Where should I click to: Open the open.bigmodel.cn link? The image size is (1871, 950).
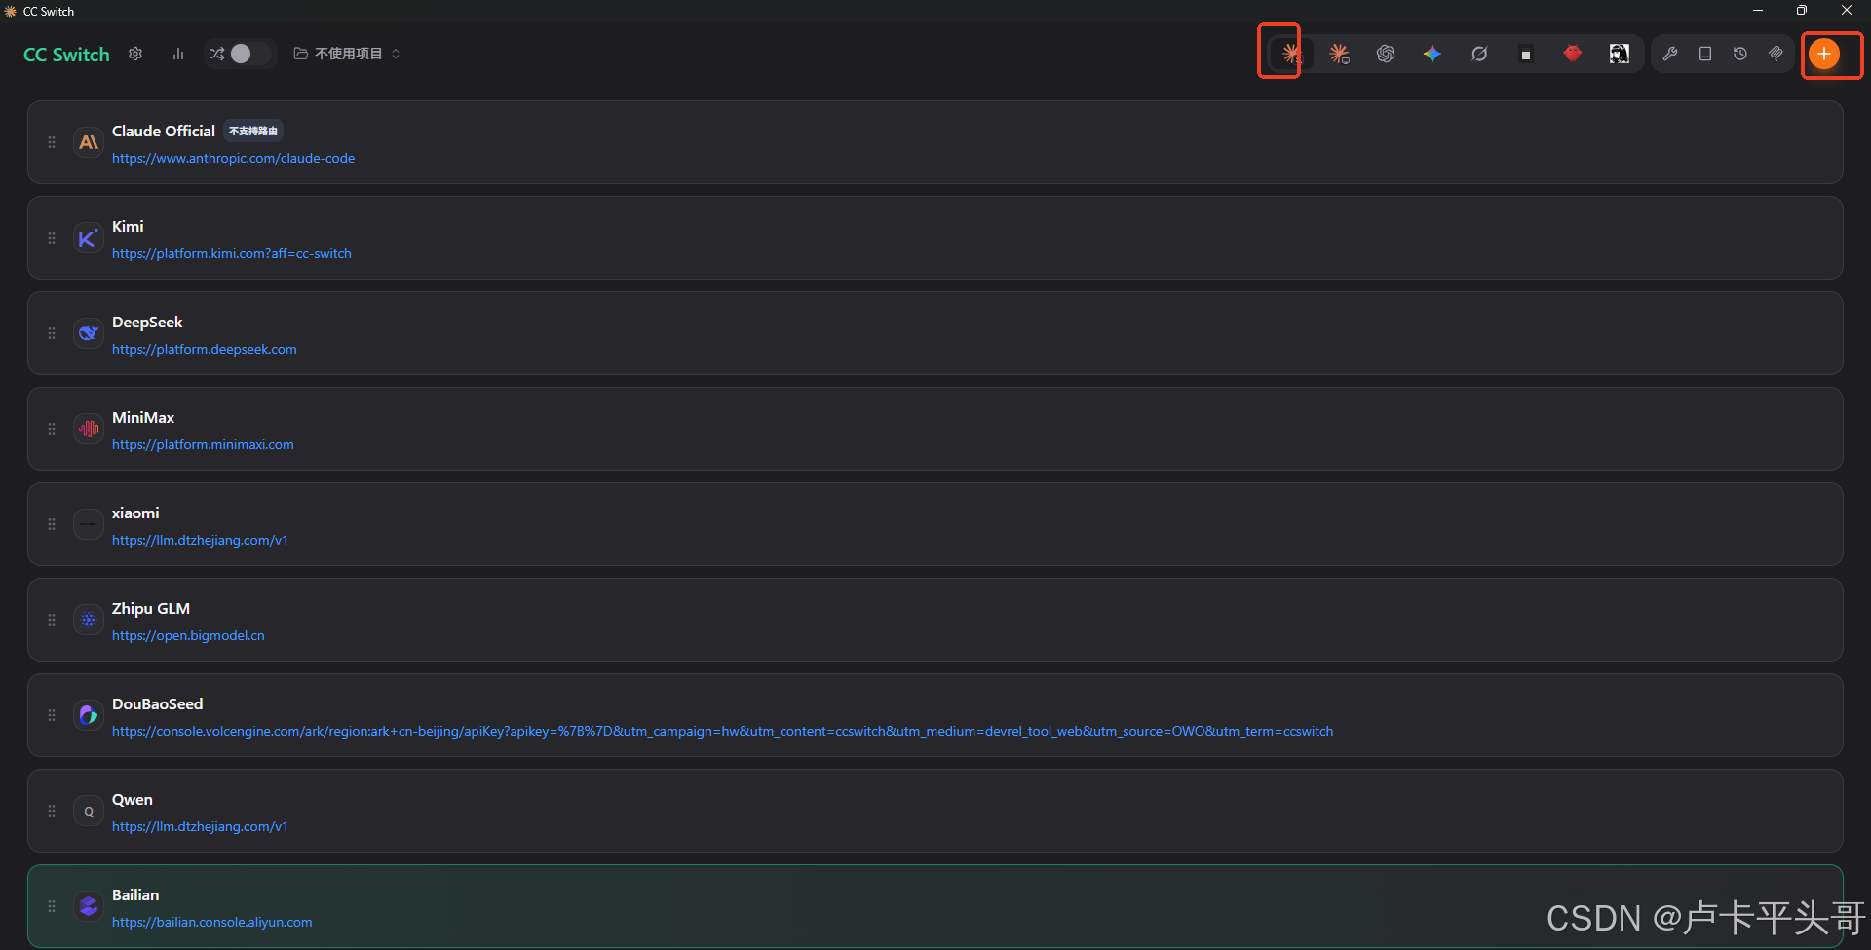(188, 635)
